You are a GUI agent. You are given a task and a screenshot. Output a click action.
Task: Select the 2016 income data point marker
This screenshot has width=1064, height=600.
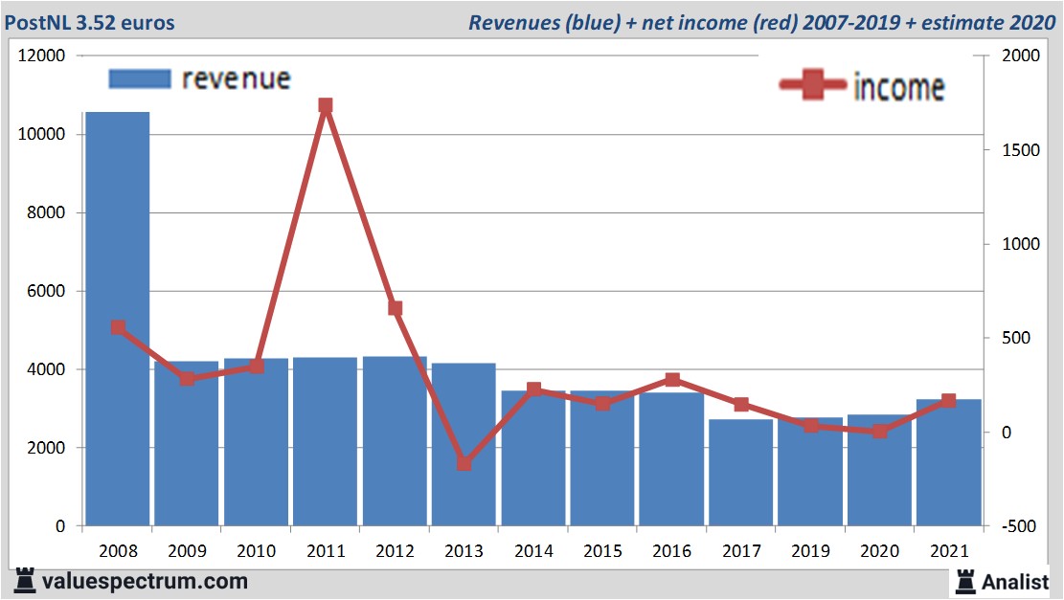coord(672,380)
